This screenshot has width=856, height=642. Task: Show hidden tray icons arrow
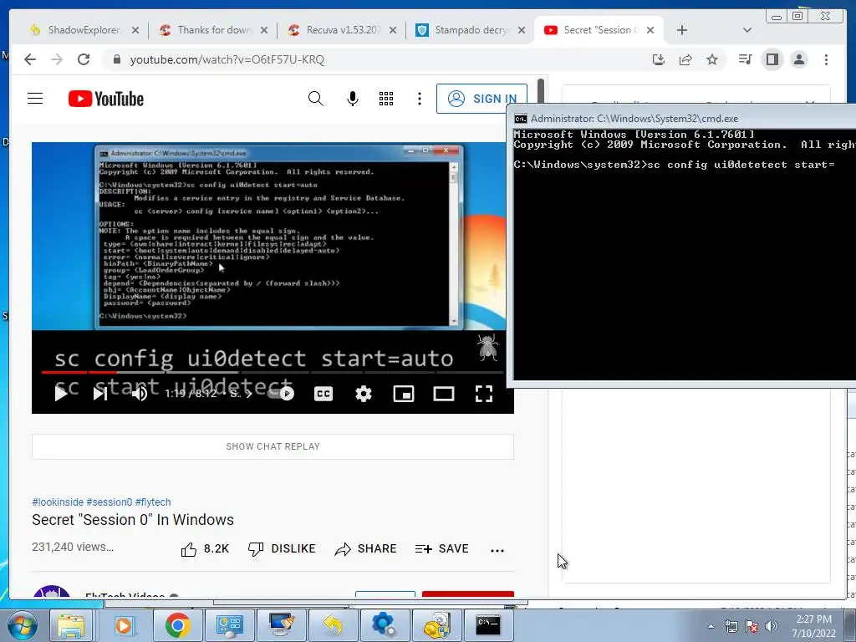(711, 626)
